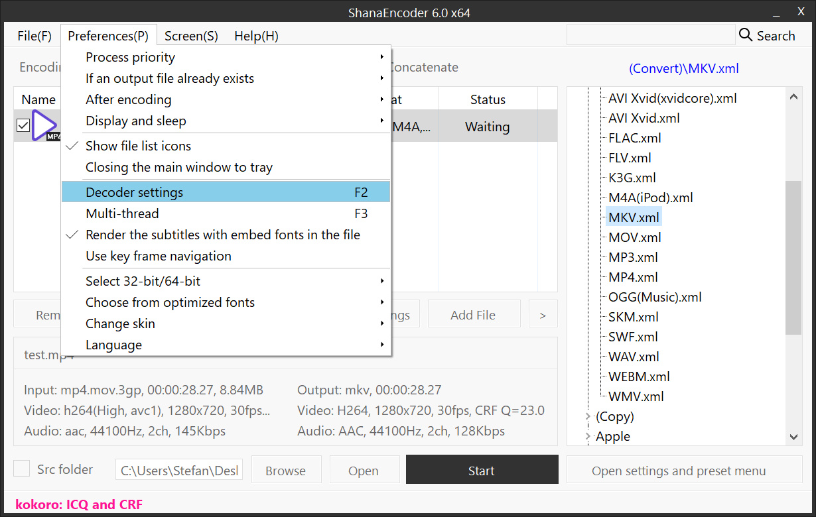Select the WMV.xml preset

point(636,396)
